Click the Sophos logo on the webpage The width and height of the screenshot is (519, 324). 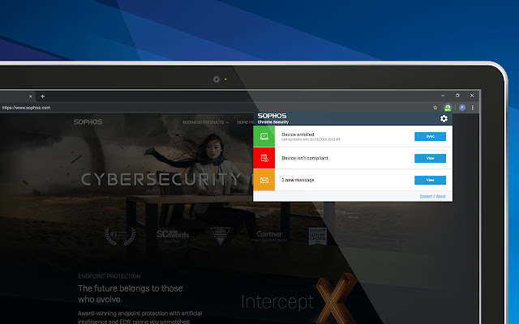pos(88,122)
